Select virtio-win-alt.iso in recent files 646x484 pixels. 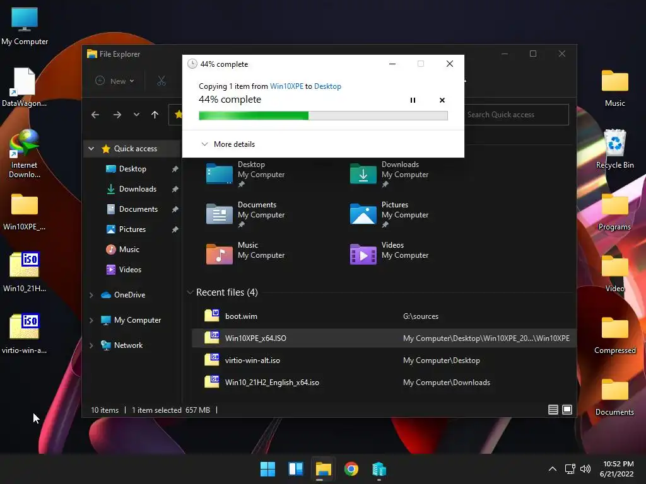(384, 360)
